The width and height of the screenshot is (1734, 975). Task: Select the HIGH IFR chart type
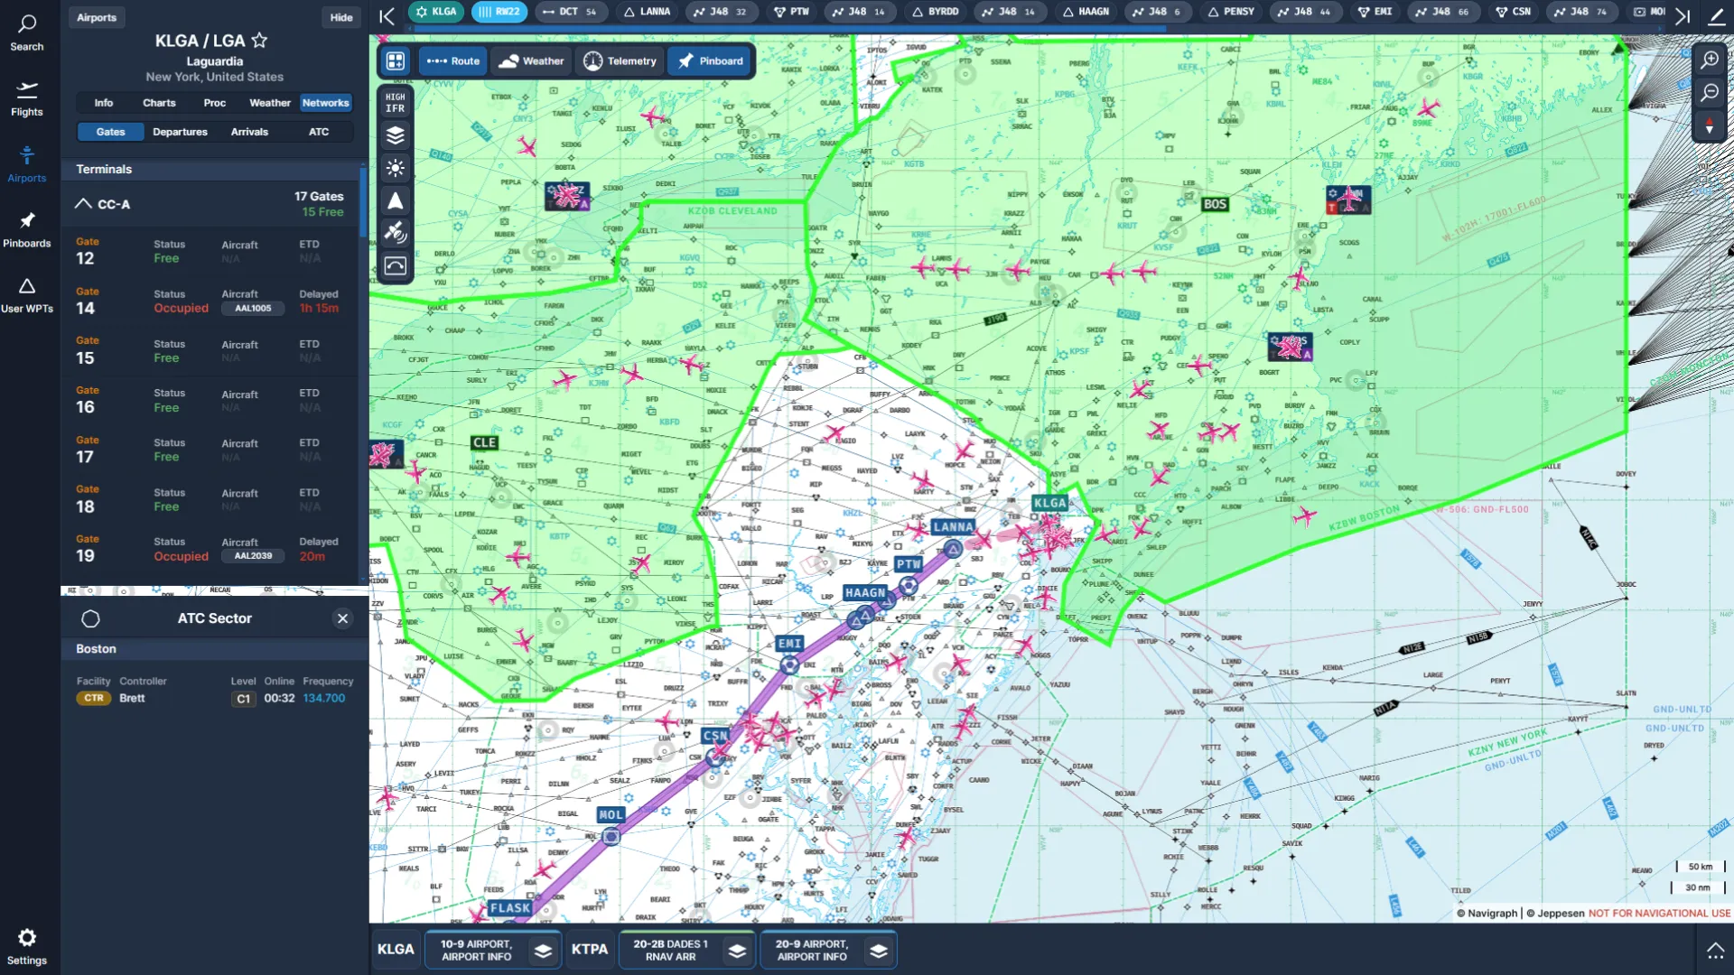[396, 103]
